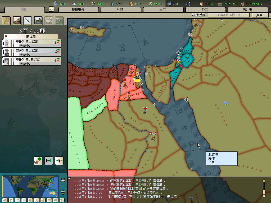The height and width of the screenshot is (203, 271).
Task: Open the Europe map overview icon
Action: click(x=6, y=21)
